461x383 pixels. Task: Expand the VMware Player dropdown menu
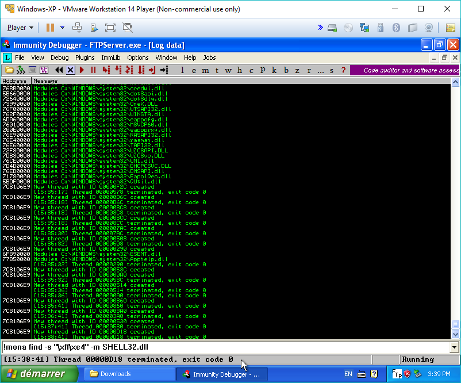(20, 28)
